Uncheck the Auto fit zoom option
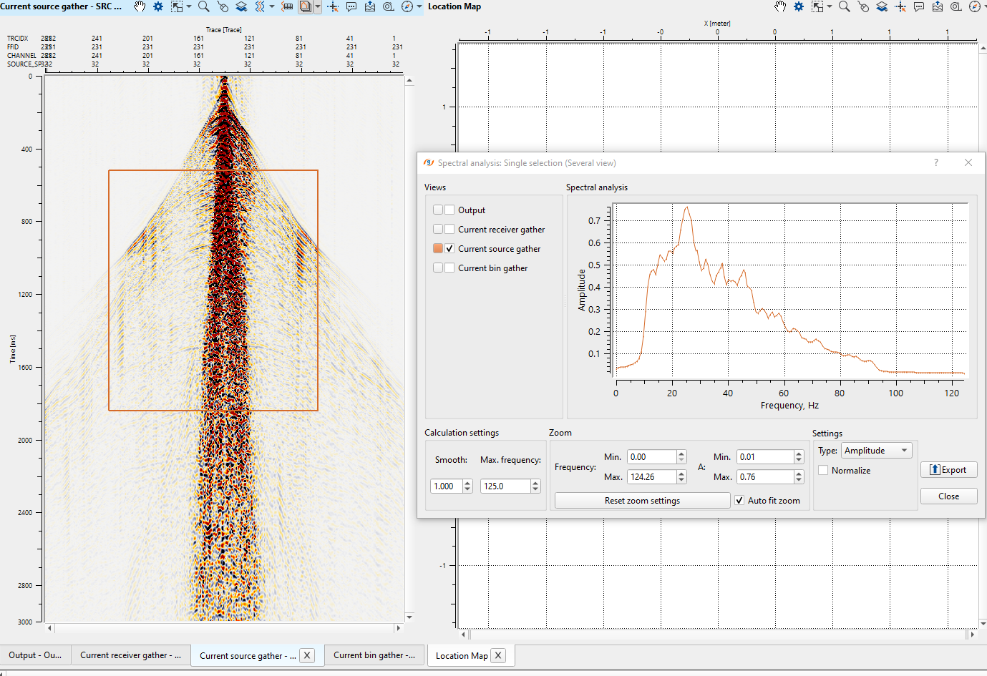The image size is (987, 676). (739, 501)
